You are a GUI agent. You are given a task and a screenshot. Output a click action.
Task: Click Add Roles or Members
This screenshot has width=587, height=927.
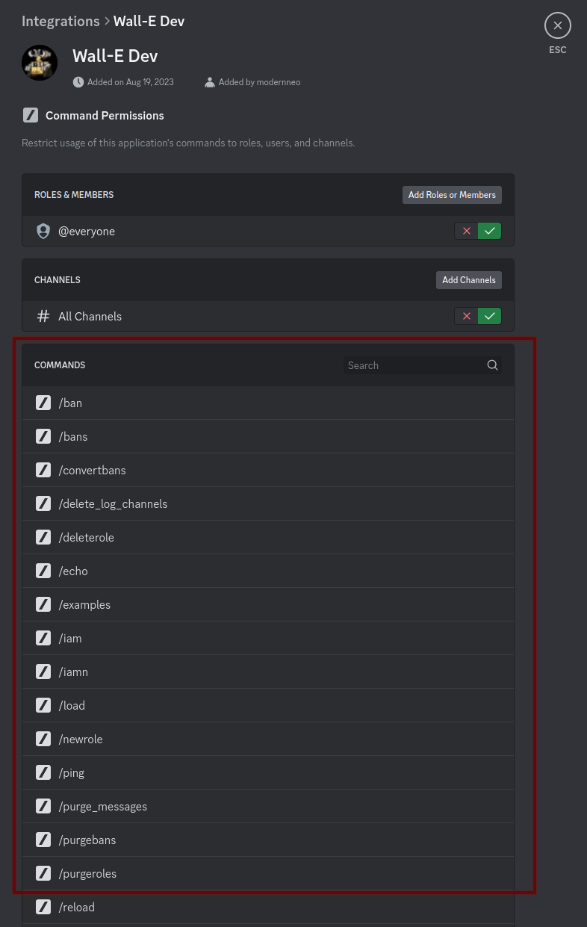click(x=452, y=195)
